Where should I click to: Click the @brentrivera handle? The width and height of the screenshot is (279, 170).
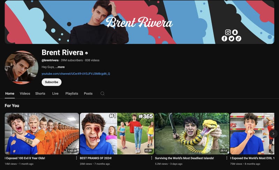[x=50, y=60]
